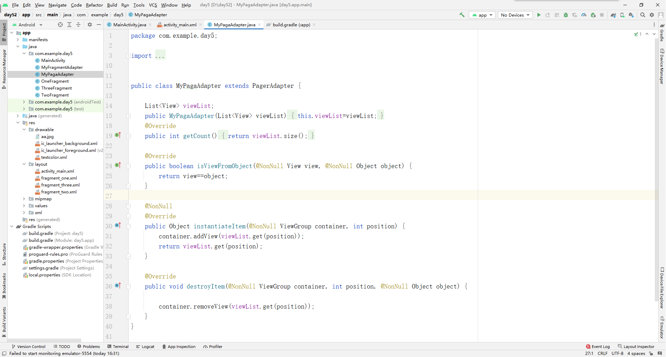Click Collapse All icon in Project panel
The image size is (666, 357).
point(78,25)
